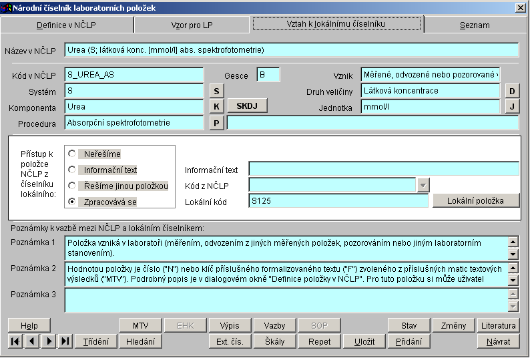Open the Kód z NČLP dropdown

[x=423, y=185]
